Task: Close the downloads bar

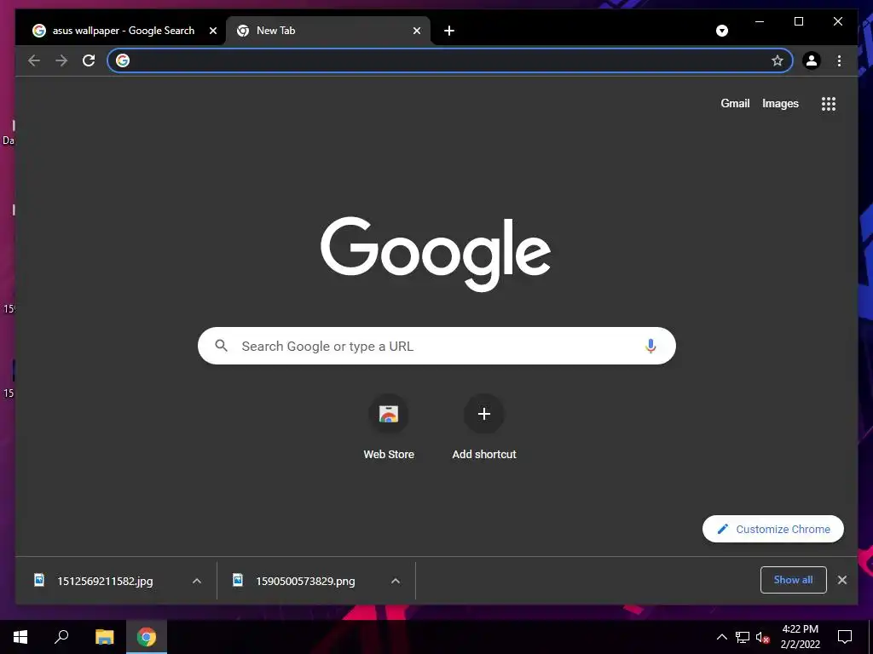Action: point(842,580)
